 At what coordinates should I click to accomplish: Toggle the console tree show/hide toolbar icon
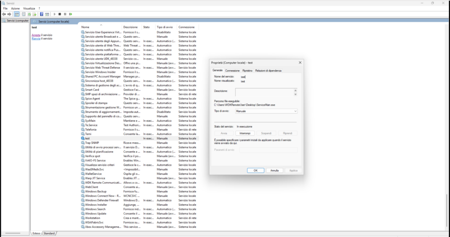[x=17, y=14]
